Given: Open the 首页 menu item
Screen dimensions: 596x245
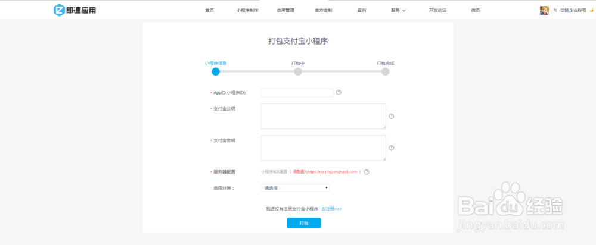Looking at the screenshot, I should (209, 10).
